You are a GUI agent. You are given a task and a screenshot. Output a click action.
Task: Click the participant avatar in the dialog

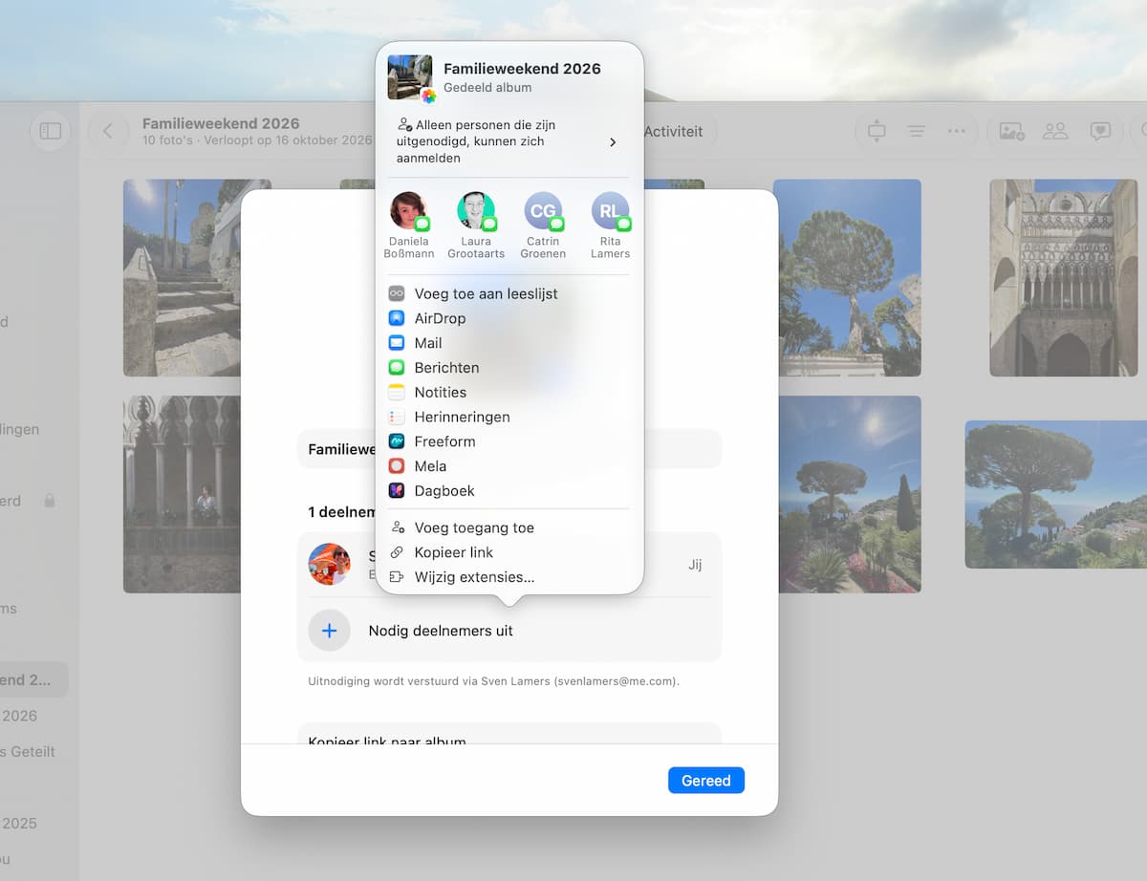(329, 564)
